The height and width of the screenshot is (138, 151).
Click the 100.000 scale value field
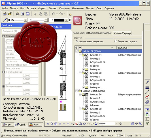tap(107, 124)
